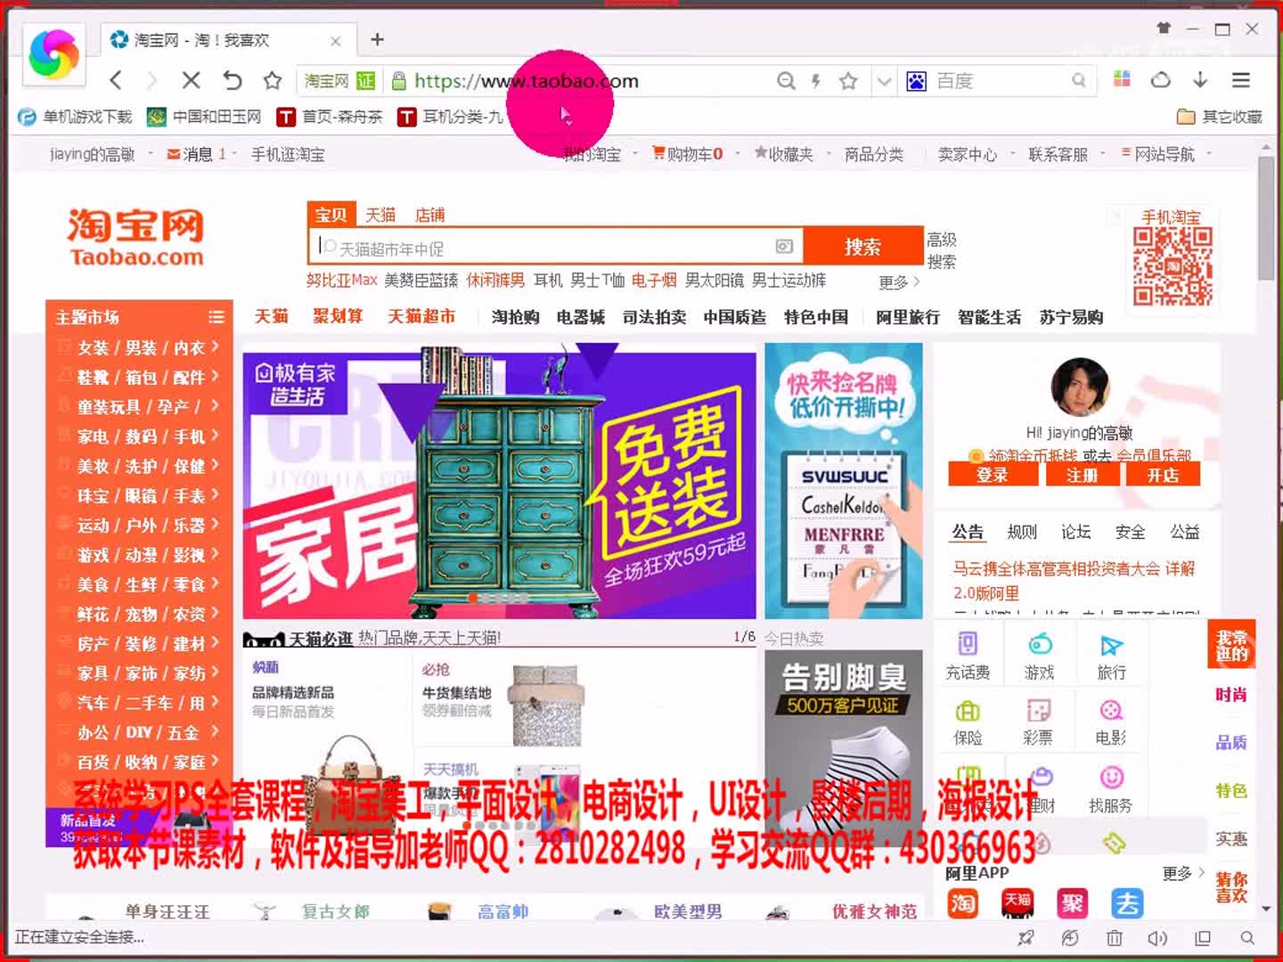Open 女装 / 男装 / 内衣 category
The image size is (1283, 962).
click(x=139, y=347)
